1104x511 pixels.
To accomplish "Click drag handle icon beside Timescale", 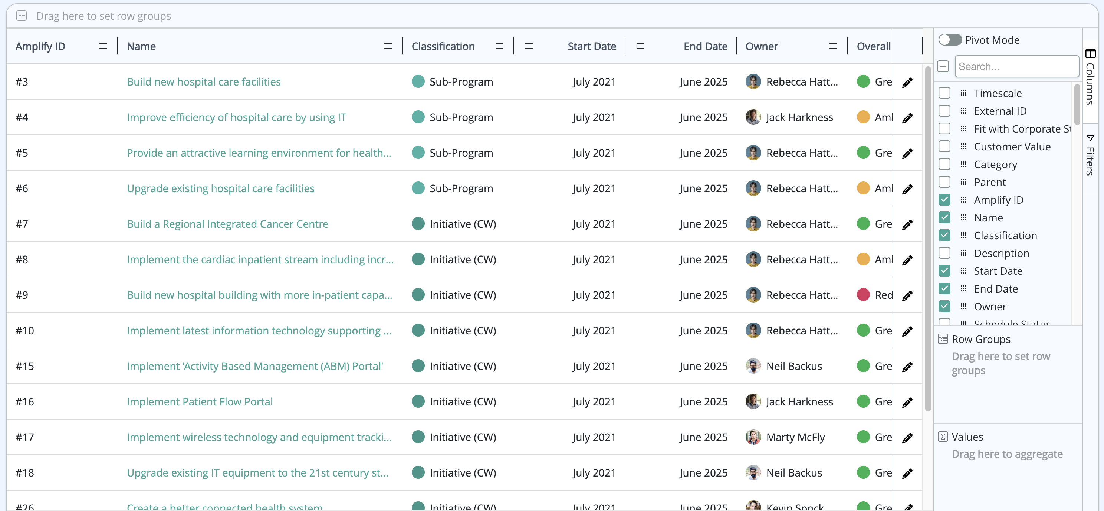I will tap(962, 93).
